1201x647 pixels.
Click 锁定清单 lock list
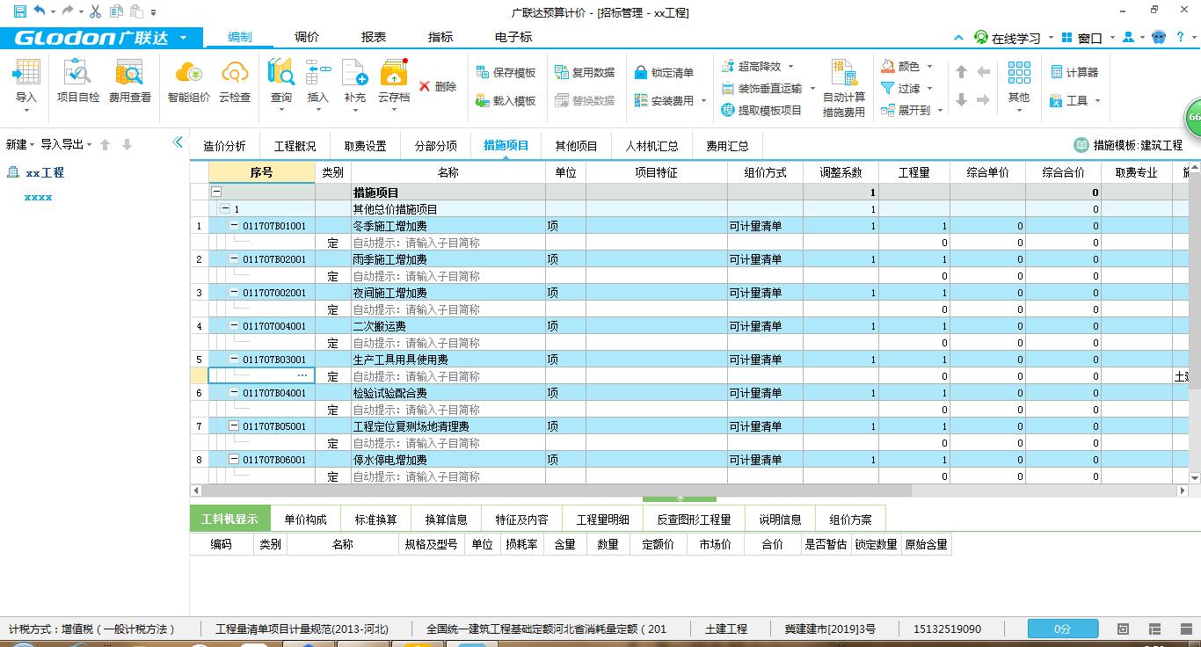click(664, 72)
